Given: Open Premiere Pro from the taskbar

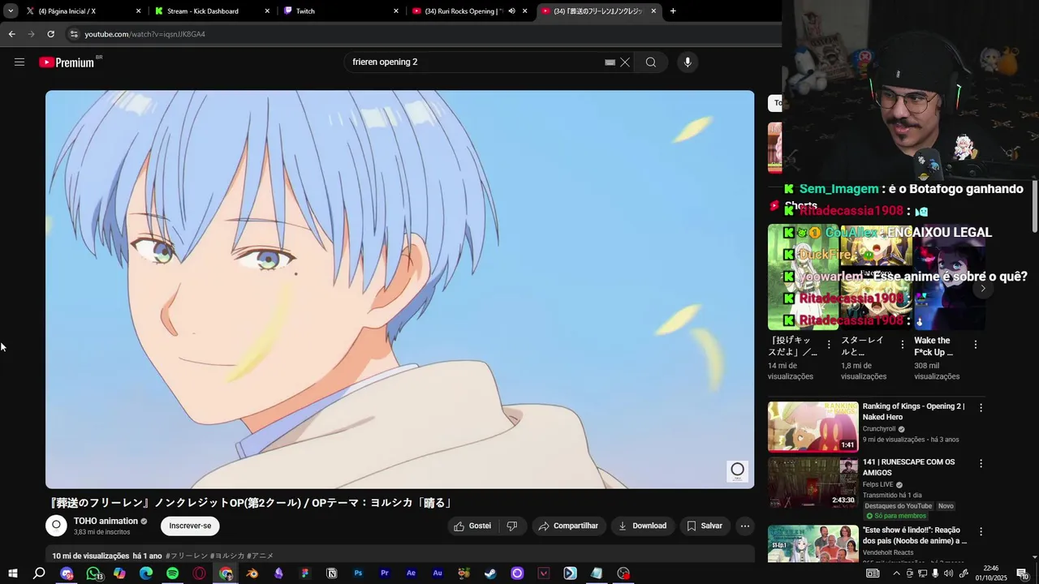Looking at the screenshot, I should [385, 573].
